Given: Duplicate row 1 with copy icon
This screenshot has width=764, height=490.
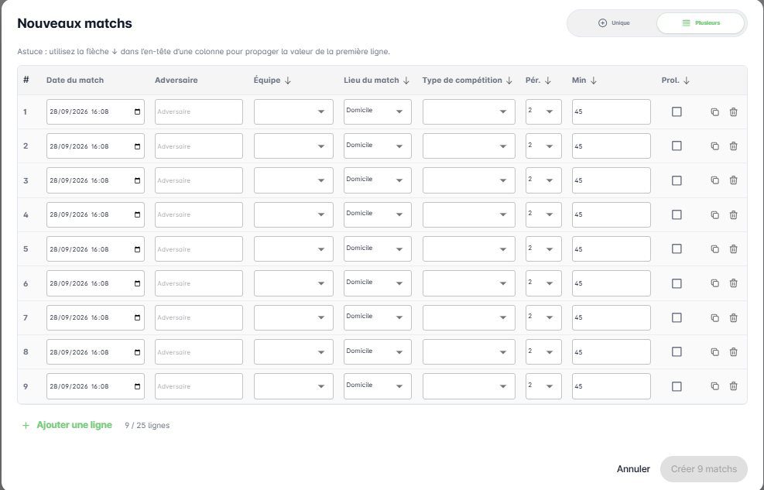Looking at the screenshot, I should pyautogui.click(x=714, y=112).
